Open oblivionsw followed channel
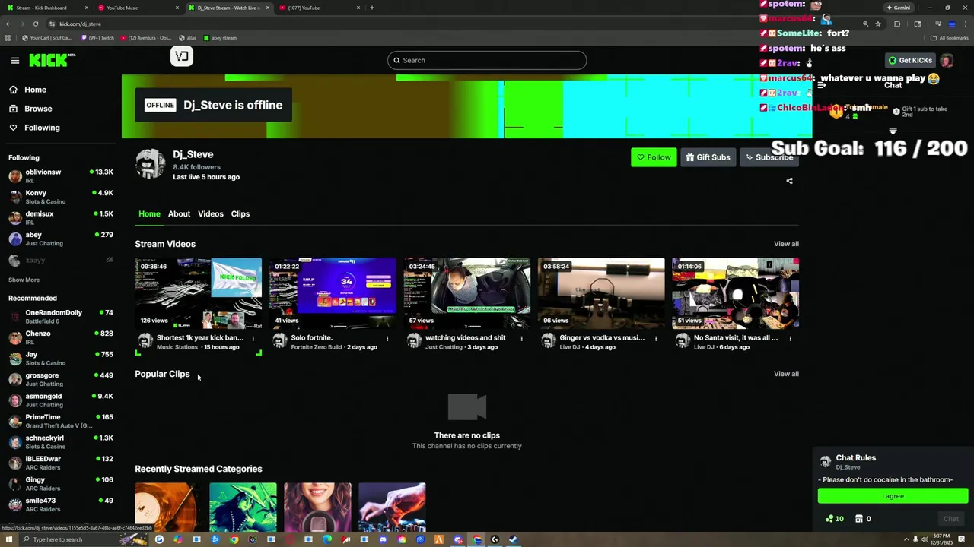Image resolution: width=974 pixels, height=547 pixels. click(61, 176)
